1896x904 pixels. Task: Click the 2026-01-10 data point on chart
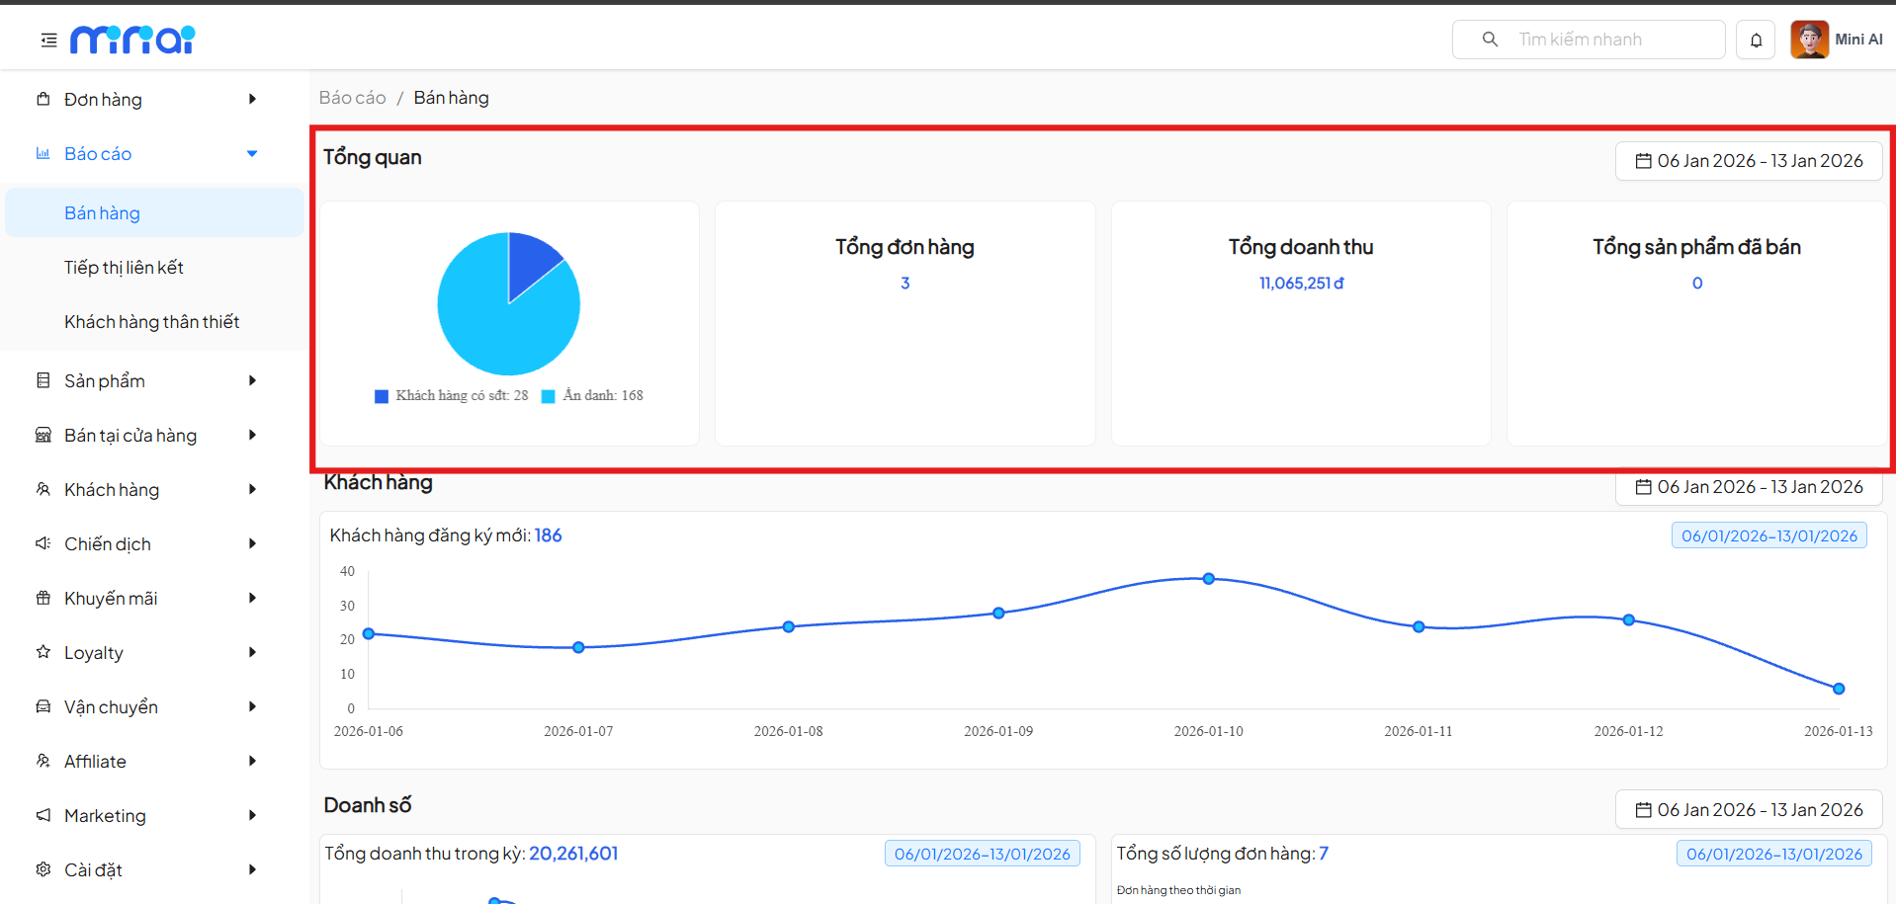pyautogui.click(x=1208, y=579)
